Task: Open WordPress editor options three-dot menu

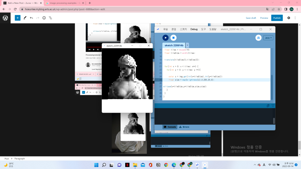Action: click(x=295, y=18)
